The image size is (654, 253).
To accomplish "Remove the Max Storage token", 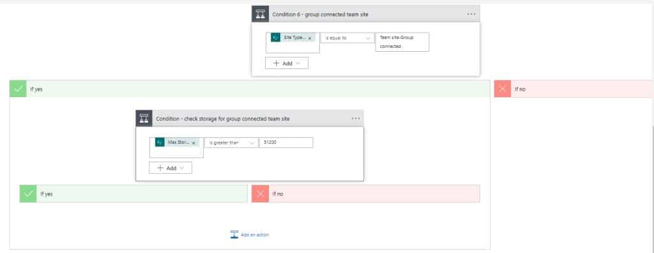I will 194,142.
